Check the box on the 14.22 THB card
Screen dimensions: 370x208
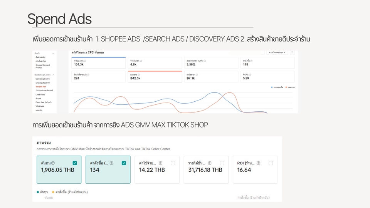coord(173,163)
